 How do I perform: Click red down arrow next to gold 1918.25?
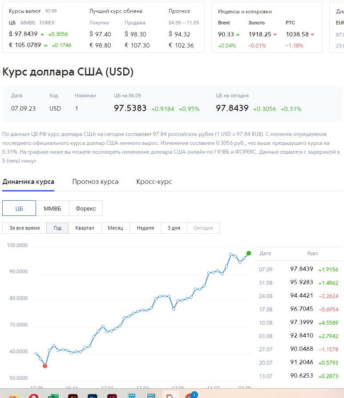(x=275, y=34)
